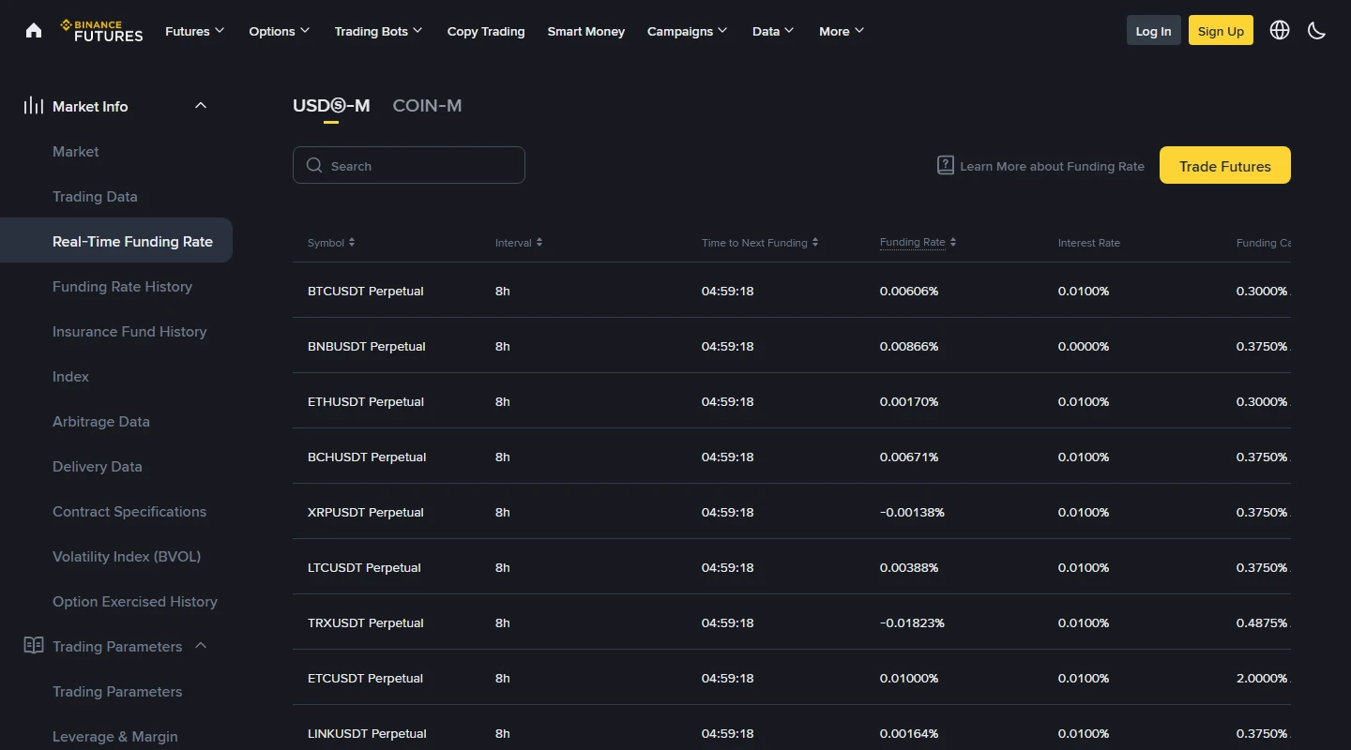Open Copy Trading
This screenshot has height=750, width=1351.
coord(486,31)
